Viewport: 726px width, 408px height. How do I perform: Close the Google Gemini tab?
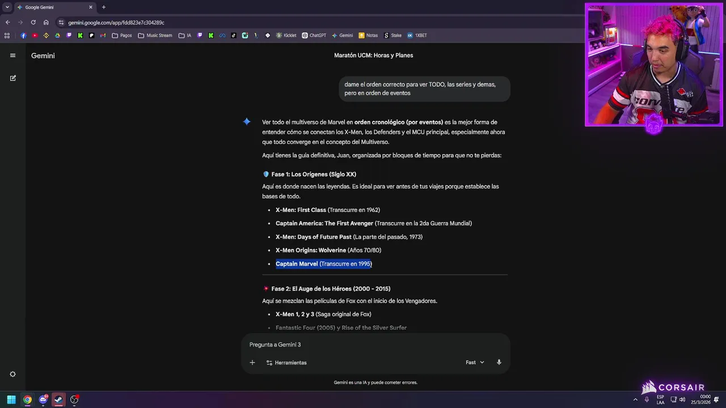click(x=90, y=7)
